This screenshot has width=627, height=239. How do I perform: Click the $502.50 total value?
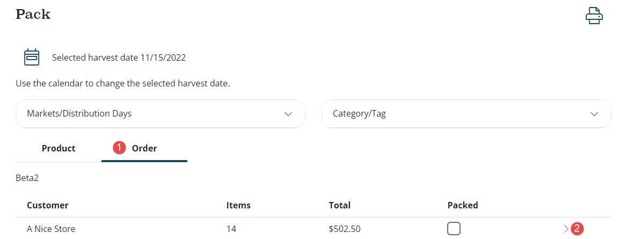[344, 229]
